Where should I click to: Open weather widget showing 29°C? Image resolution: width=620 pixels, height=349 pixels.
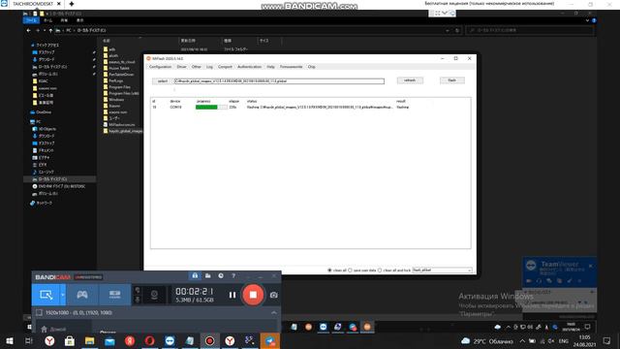pyautogui.click(x=487, y=341)
